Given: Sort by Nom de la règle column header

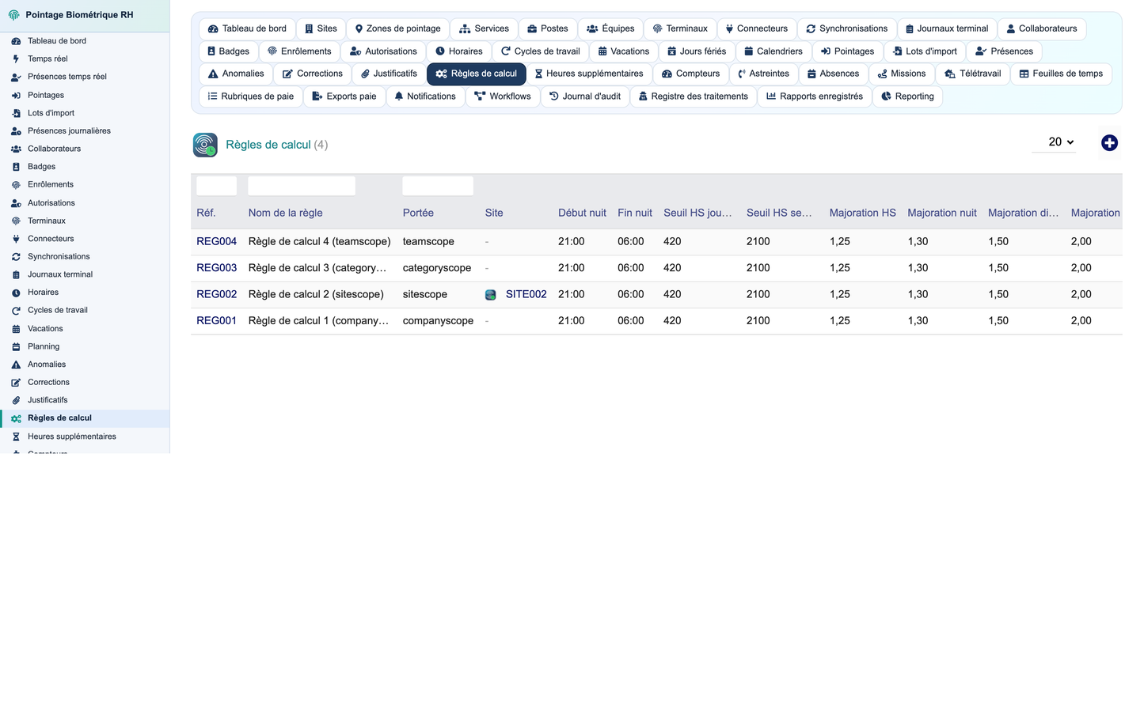Looking at the screenshot, I should click(286, 213).
